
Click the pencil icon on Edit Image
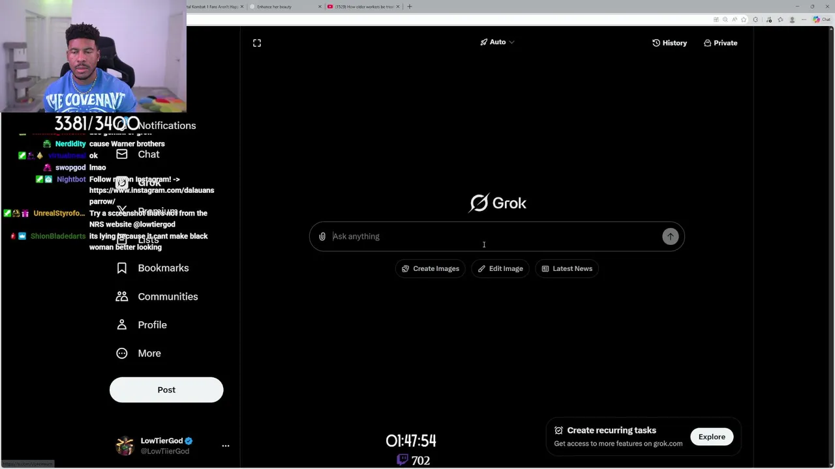481,268
